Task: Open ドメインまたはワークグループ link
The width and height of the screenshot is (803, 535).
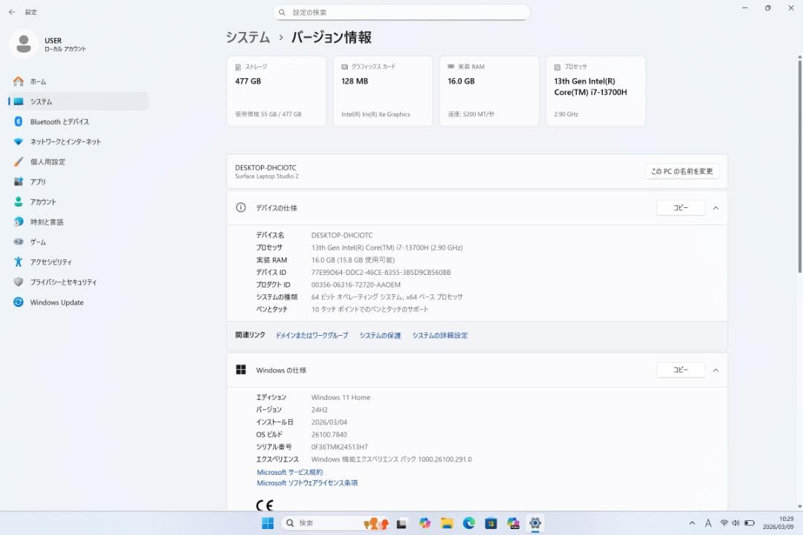Action: (312, 335)
